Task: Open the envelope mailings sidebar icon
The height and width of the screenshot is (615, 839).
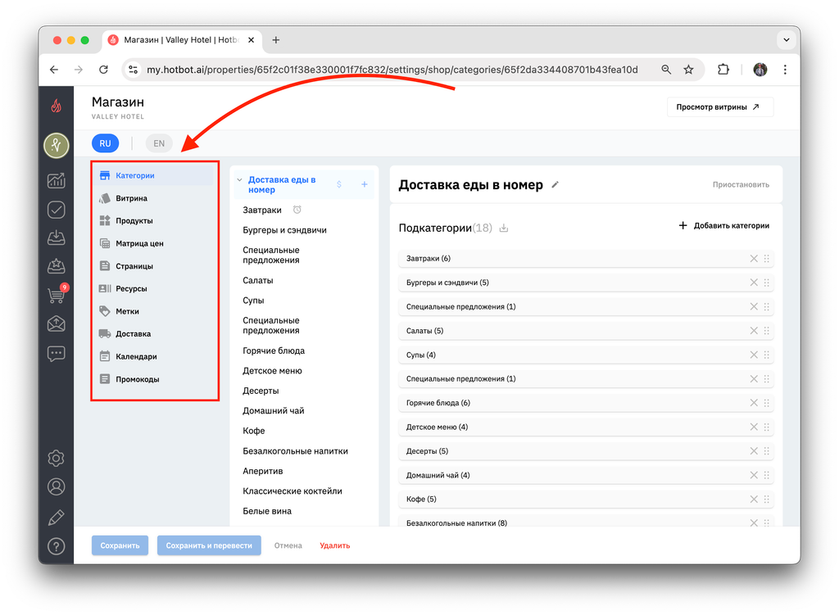Action: tap(57, 323)
